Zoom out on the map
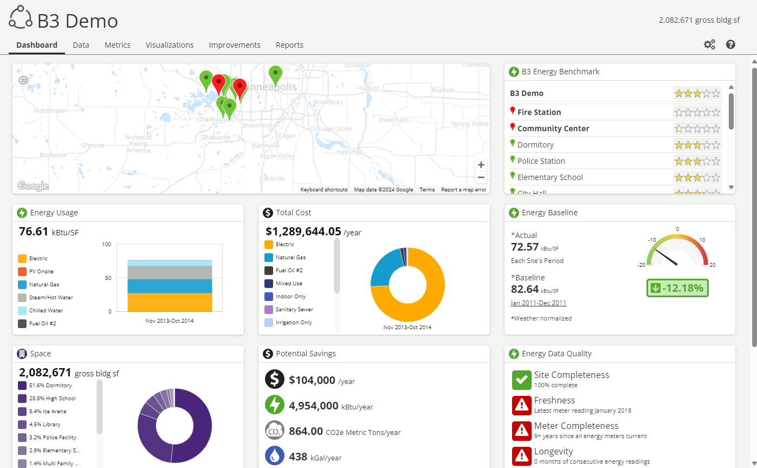The height and width of the screenshot is (468, 757). coord(481,177)
